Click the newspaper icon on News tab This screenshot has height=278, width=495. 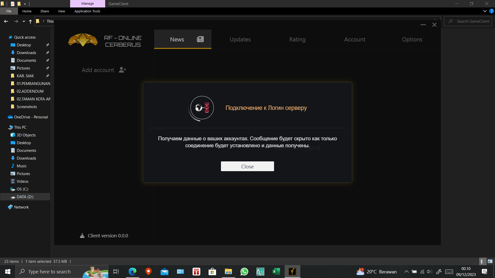[x=200, y=39]
